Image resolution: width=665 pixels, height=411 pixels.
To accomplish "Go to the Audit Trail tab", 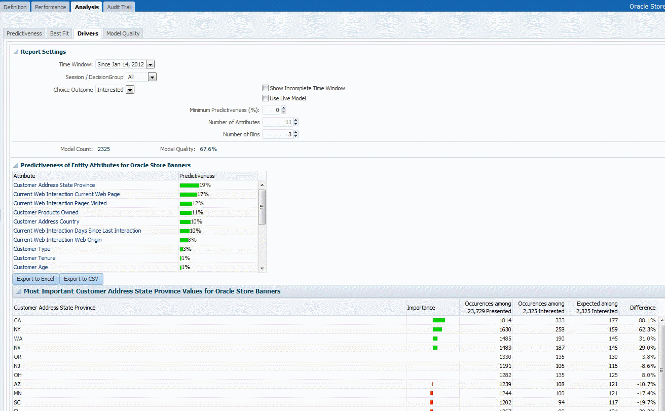I will (x=120, y=7).
